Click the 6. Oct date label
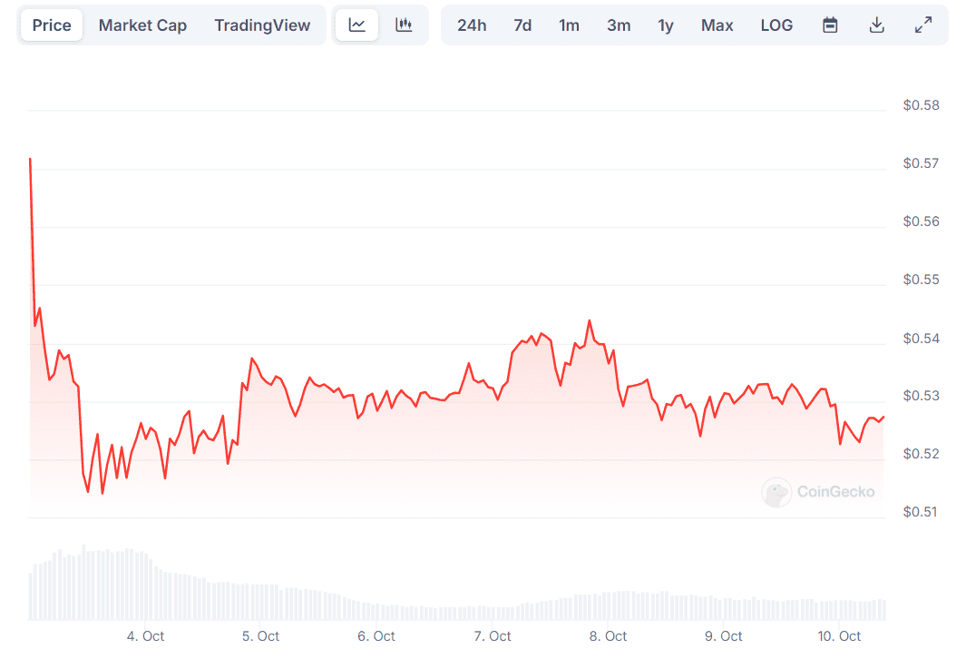The height and width of the screenshot is (659, 966). click(376, 636)
